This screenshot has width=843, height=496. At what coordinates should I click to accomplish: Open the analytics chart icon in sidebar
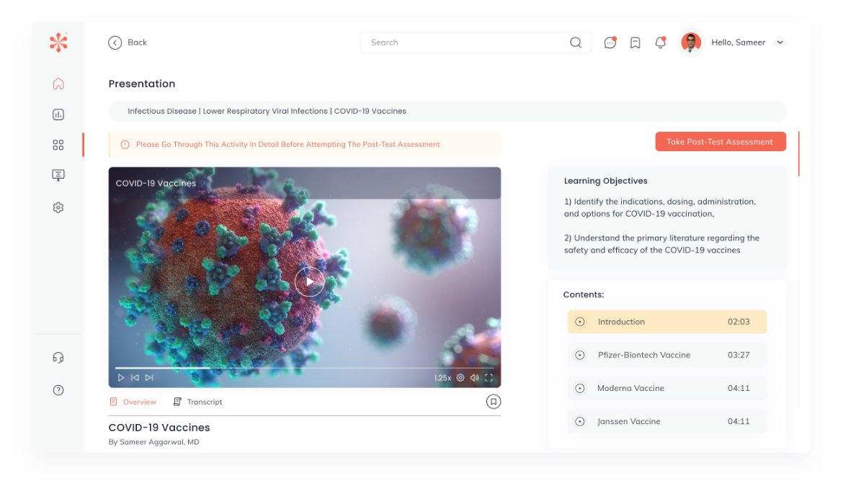click(x=58, y=114)
